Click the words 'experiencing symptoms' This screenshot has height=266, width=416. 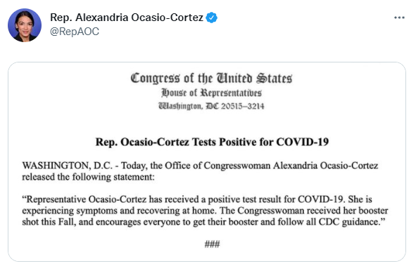[70, 211]
